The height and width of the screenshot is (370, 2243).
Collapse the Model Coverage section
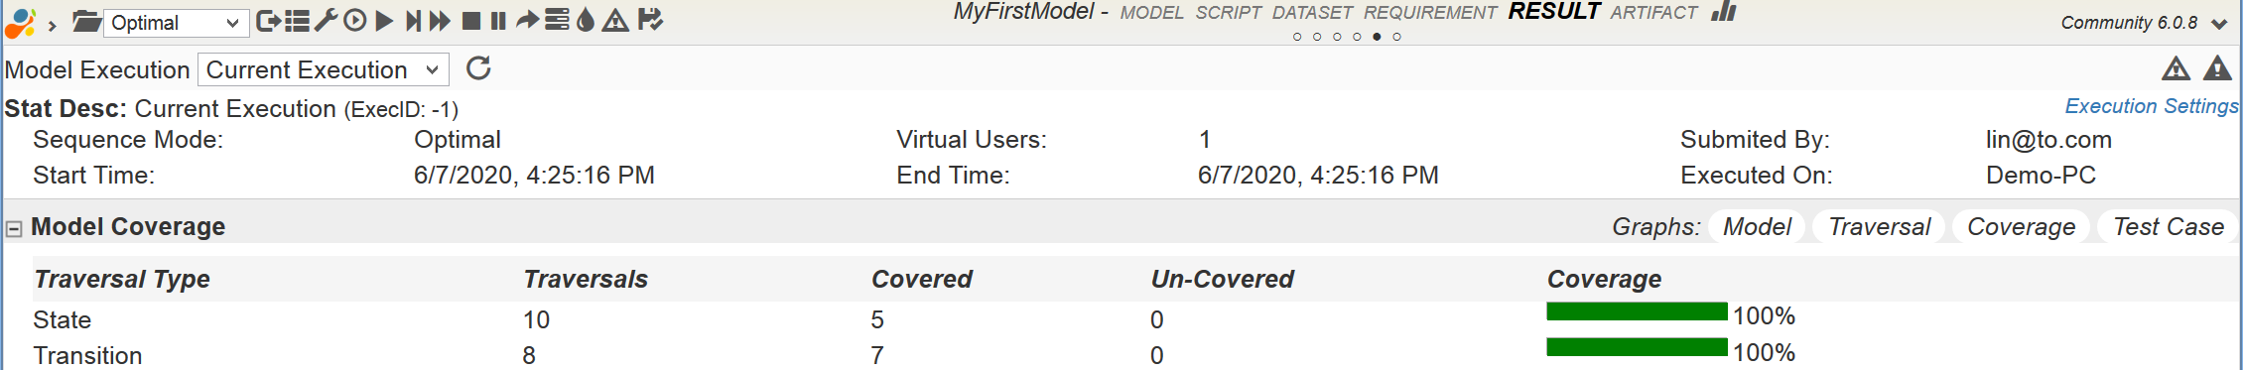point(14,229)
